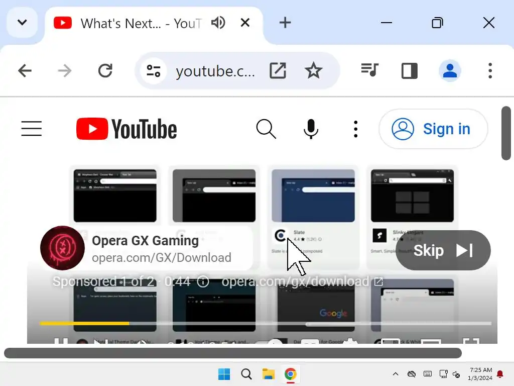Visit opera.com/GX/Download under advertiser name
514x386 pixels.
tap(162, 258)
